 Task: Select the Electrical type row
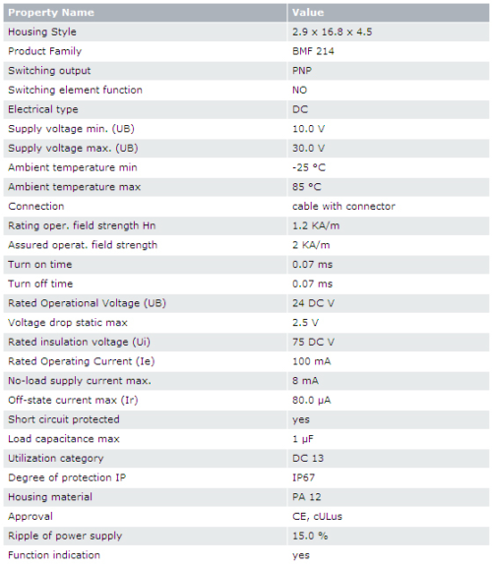246,109
